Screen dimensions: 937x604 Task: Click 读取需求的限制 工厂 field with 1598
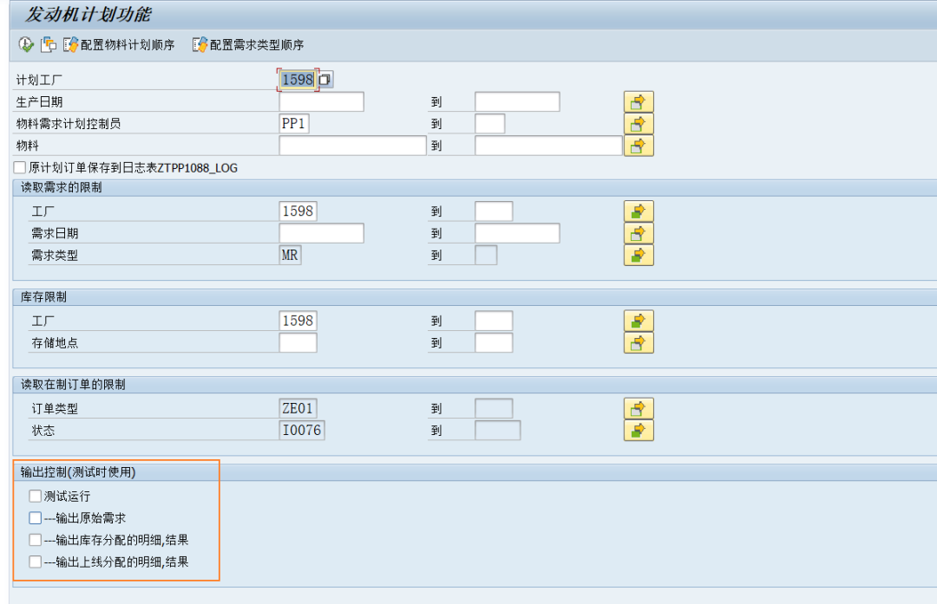pyautogui.click(x=298, y=211)
